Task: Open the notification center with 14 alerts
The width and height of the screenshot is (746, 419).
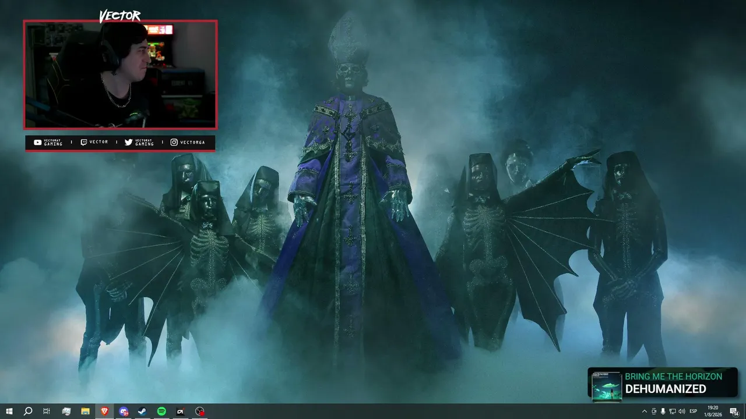Action: click(x=734, y=411)
